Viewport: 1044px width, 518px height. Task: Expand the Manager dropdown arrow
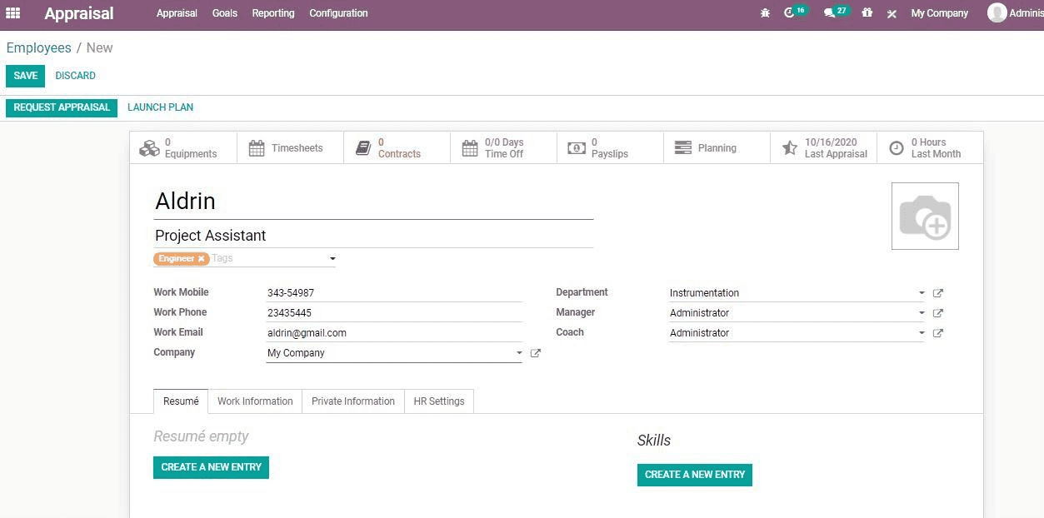pos(922,313)
